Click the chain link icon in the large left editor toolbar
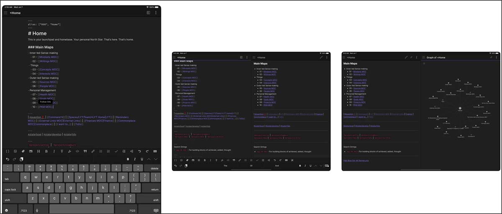Image resolution: width=502 pixels, height=214 pixels. [x=93, y=151]
